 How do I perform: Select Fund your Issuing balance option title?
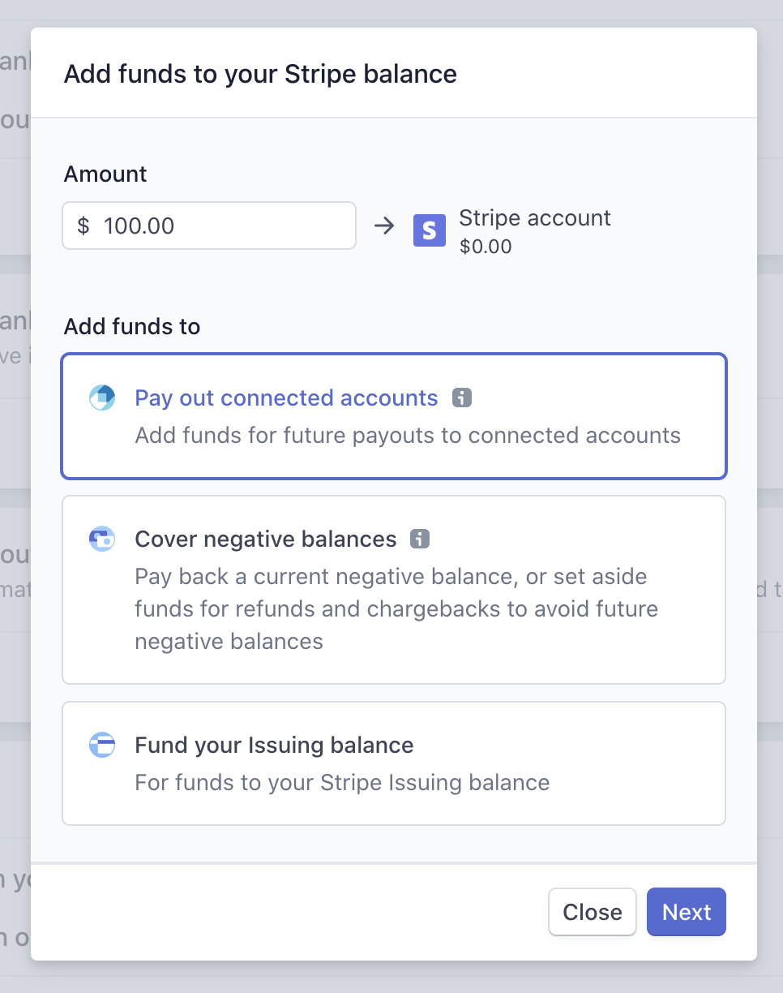pyautogui.click(x=274, y=745)
